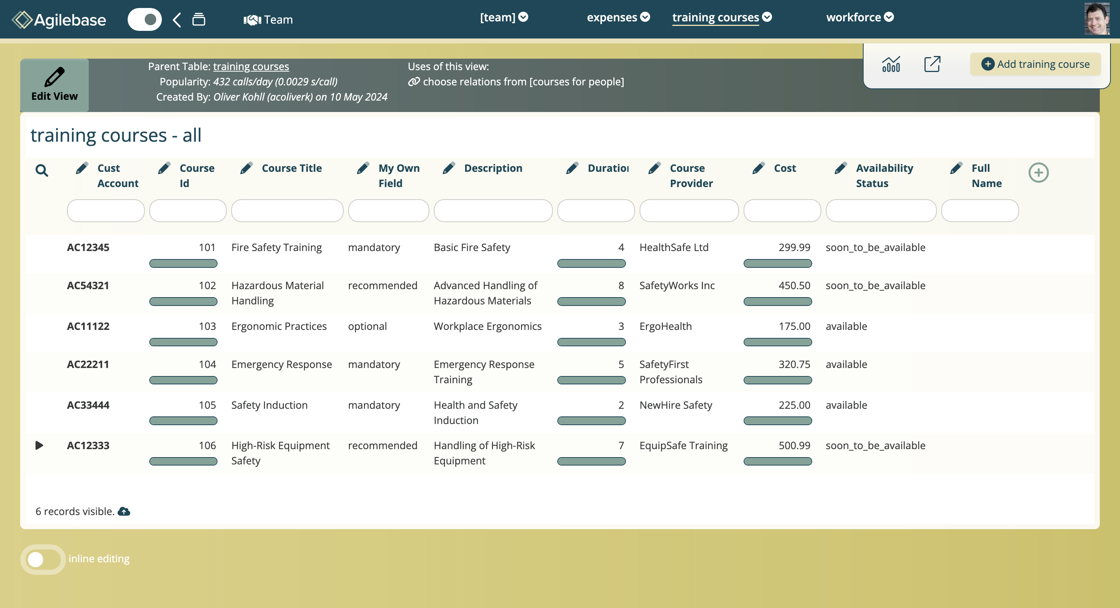Open view in new window icon

(932, 64)
